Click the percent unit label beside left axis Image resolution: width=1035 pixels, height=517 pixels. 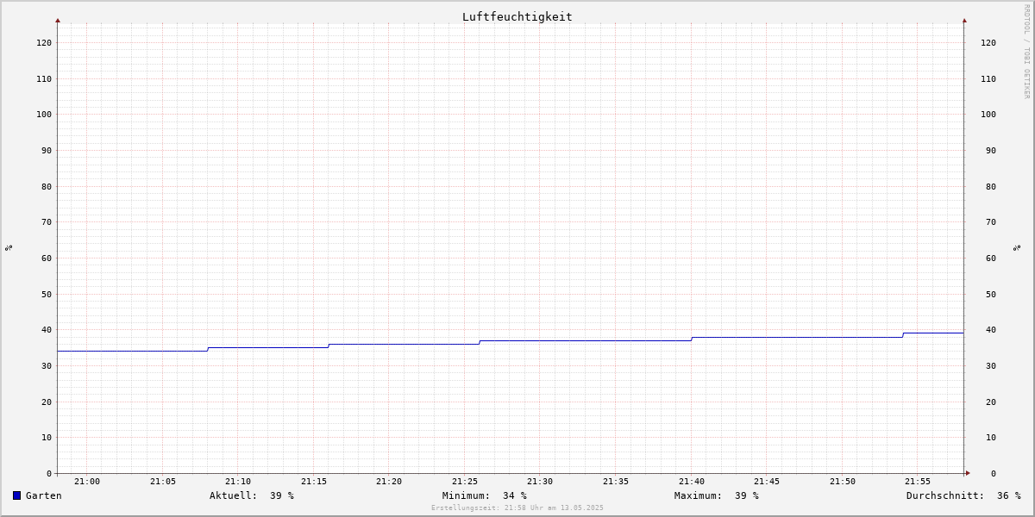(9, 247)
